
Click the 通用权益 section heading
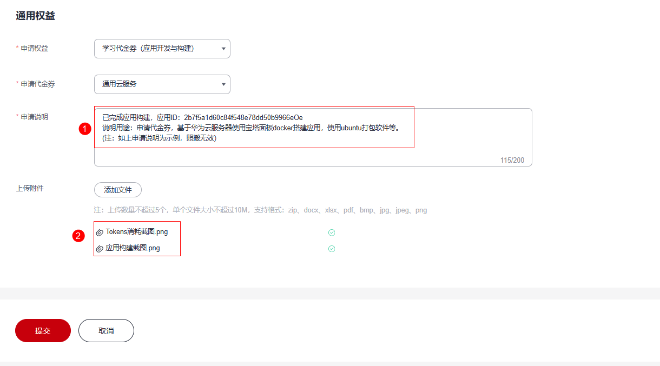point(35,16)
